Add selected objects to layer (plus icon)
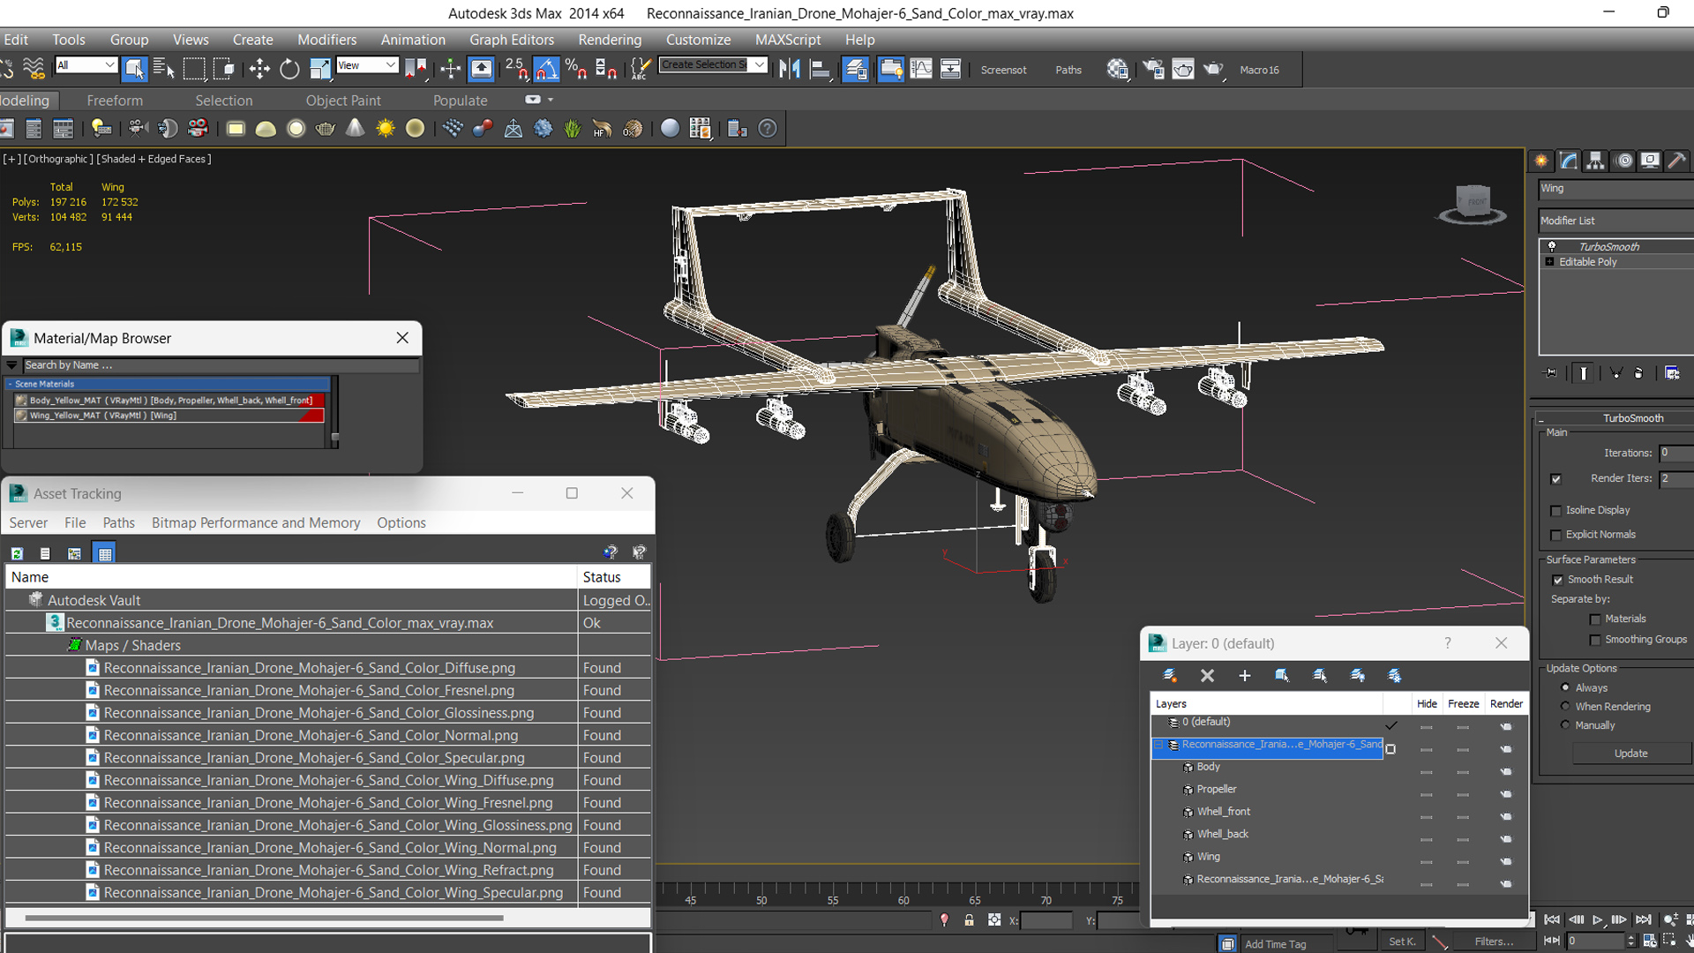The height and width of the screenshot is (953, 1694). 1245,675
